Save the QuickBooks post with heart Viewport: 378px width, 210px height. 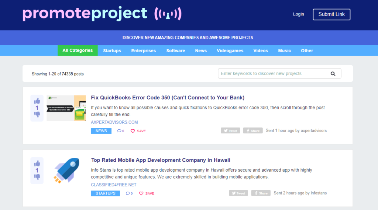(x=138, y=131)
